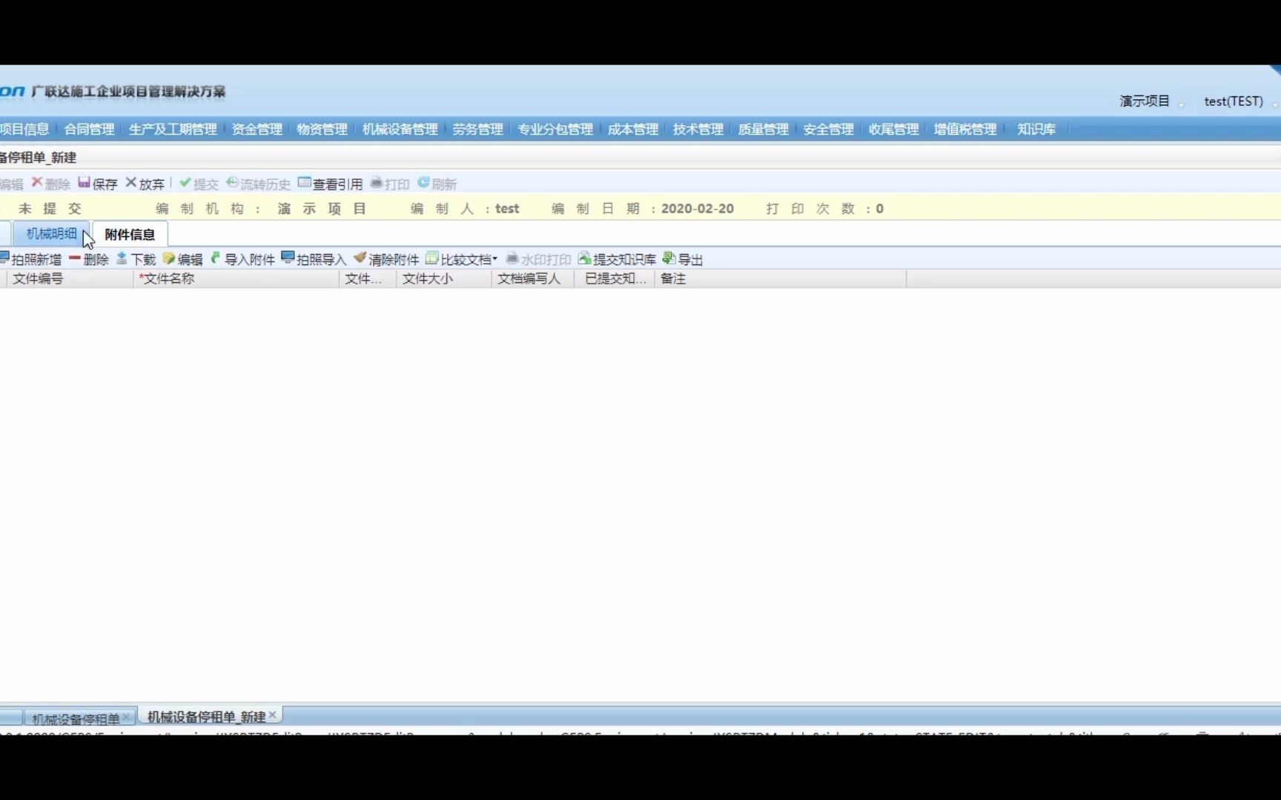
Task: Open 资金管理 menu
Action: (256, 129)
